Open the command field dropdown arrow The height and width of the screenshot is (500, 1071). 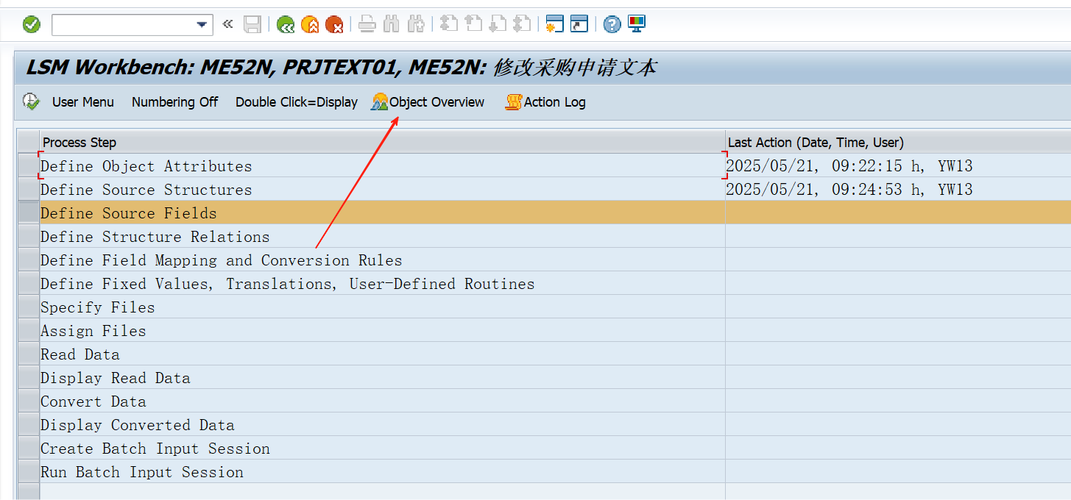click(x=202, y=25)
